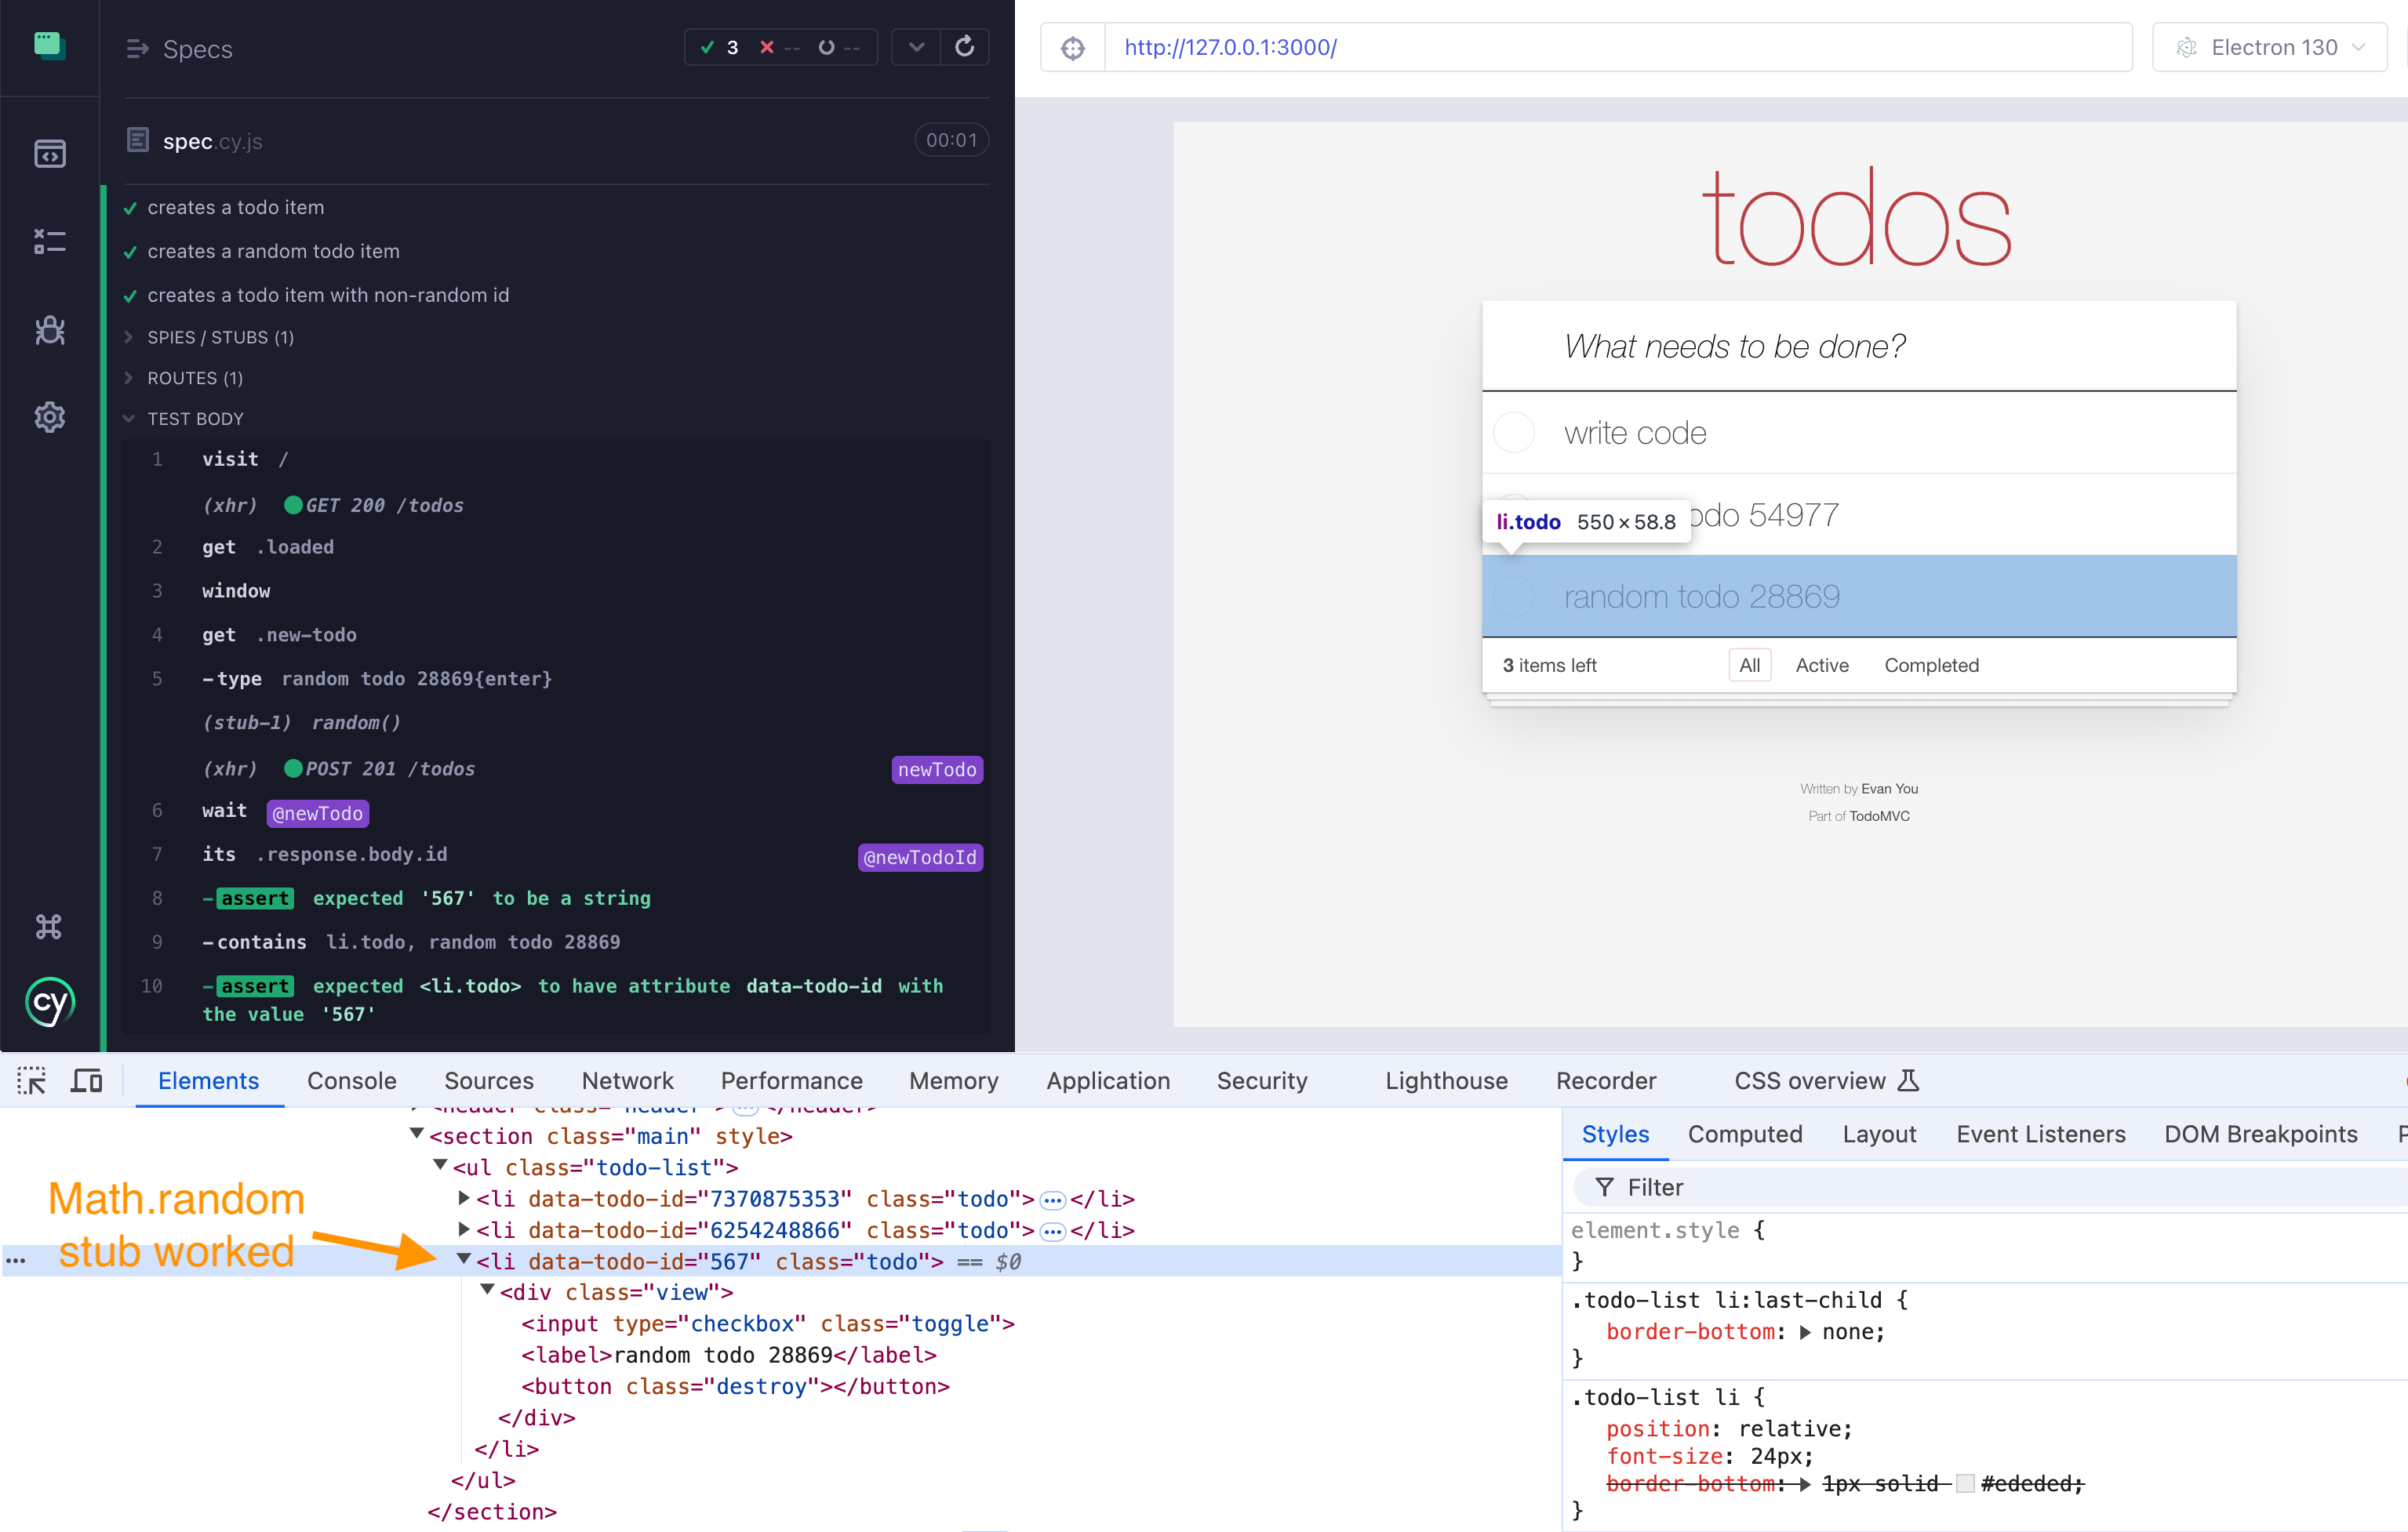Click the Cypress run icon (refresh)
This screenshot has width=2408, height=1532.
click(x=966, y=47)
